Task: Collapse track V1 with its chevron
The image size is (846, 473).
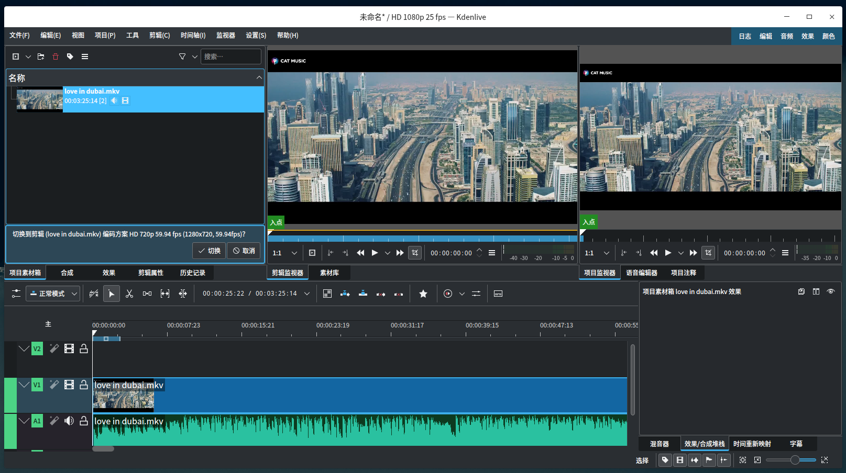Action: 24,385
